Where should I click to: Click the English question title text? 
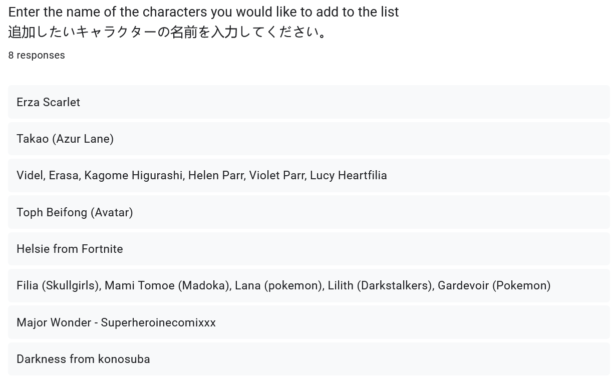click(x=203, y=12)
